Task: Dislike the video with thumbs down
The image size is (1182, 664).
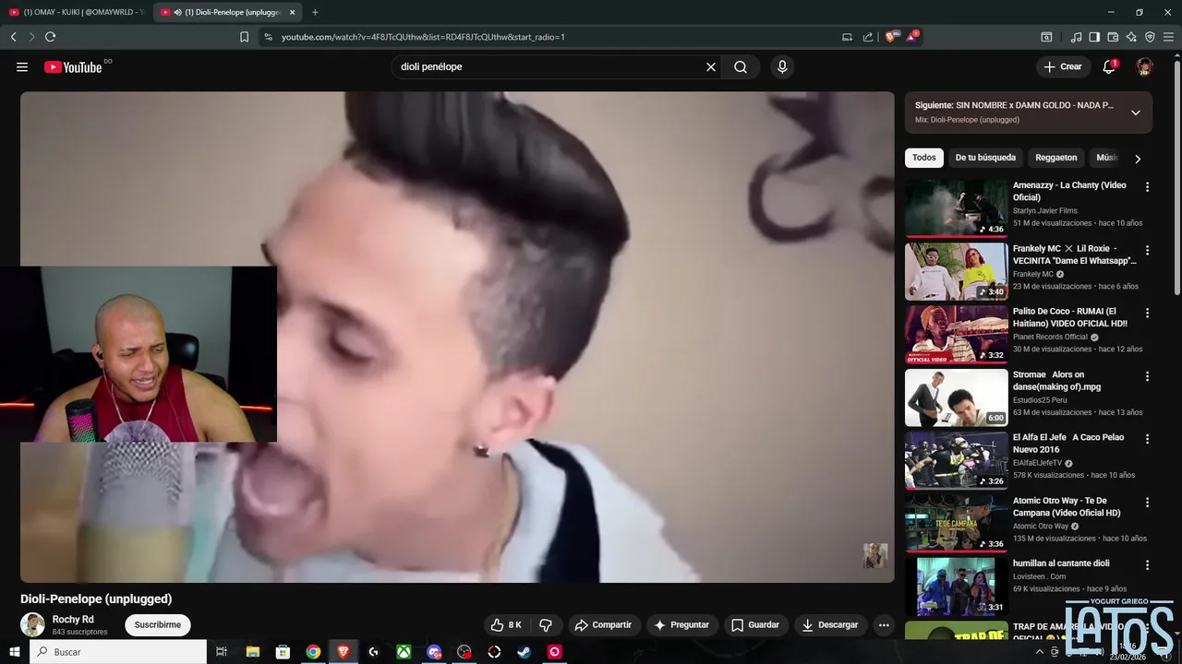Action: (x=546, y=625)
